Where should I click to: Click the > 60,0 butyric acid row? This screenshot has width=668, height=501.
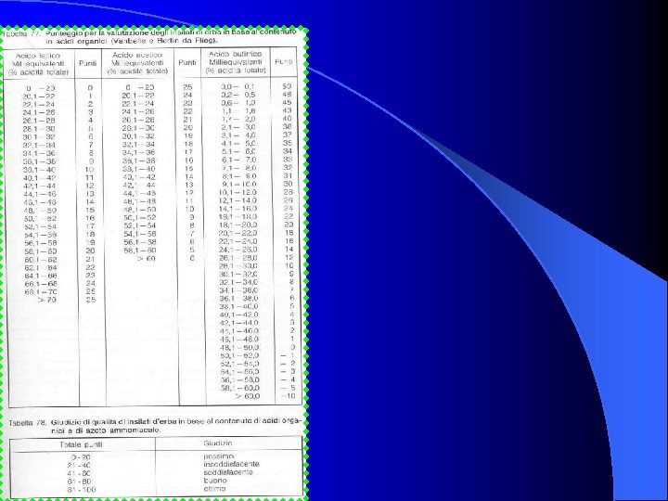point(247,396)
